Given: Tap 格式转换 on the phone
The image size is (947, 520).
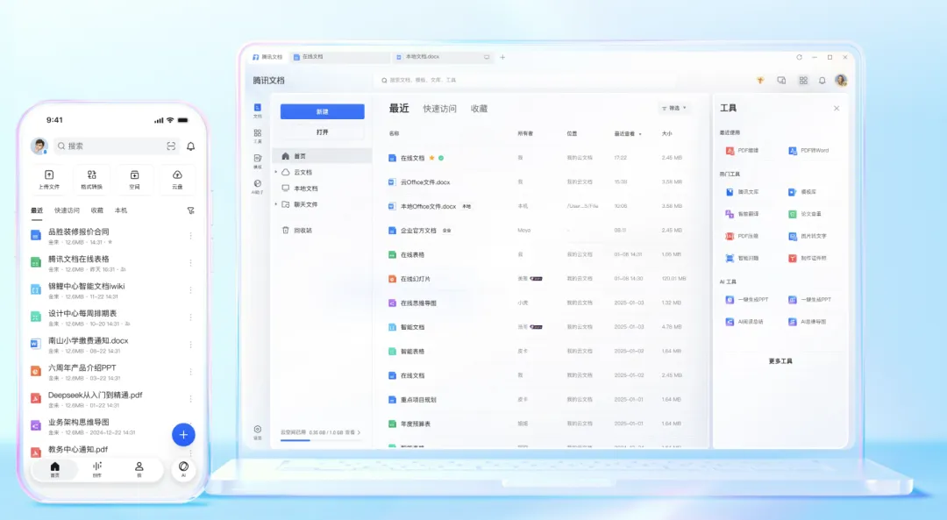Looking at the screenshot, I should pos(92,180).
